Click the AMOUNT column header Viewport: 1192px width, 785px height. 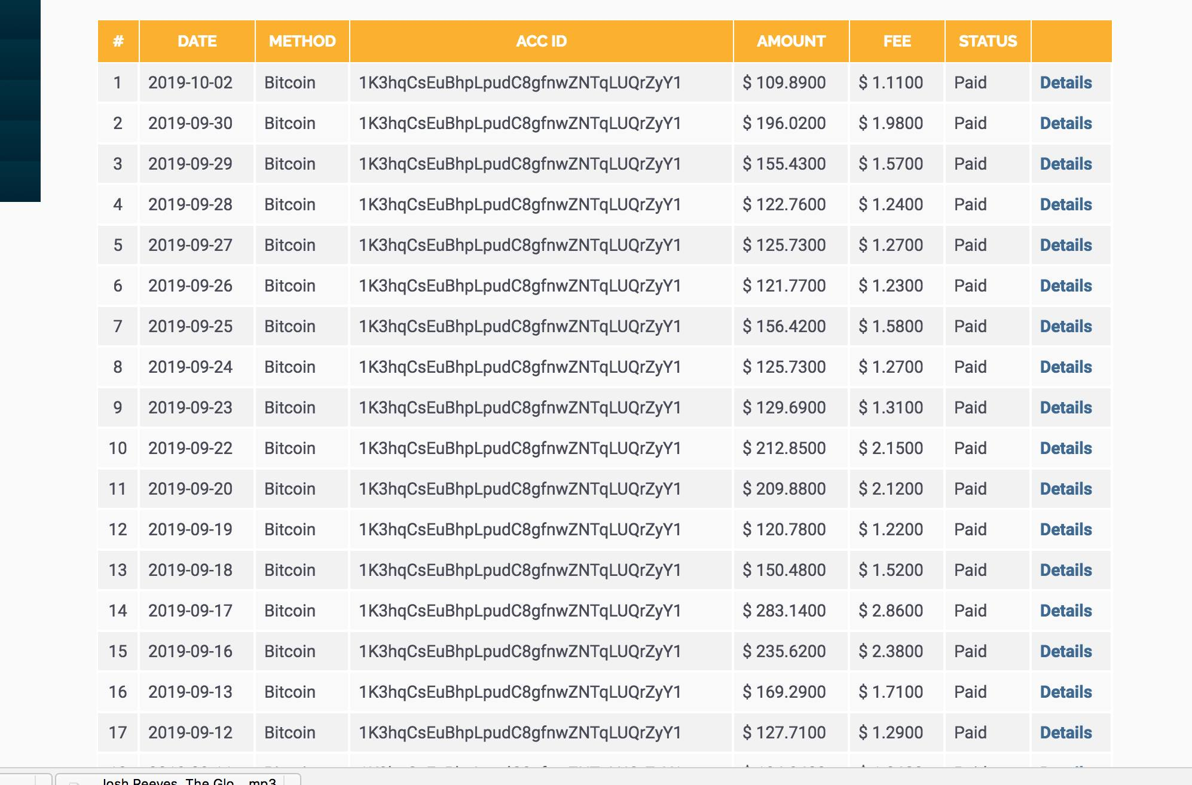(790, 41)
